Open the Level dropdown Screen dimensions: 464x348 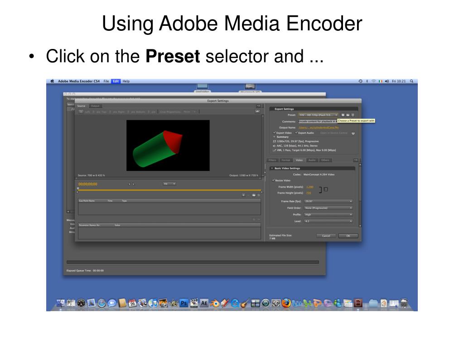pos(328,221)
